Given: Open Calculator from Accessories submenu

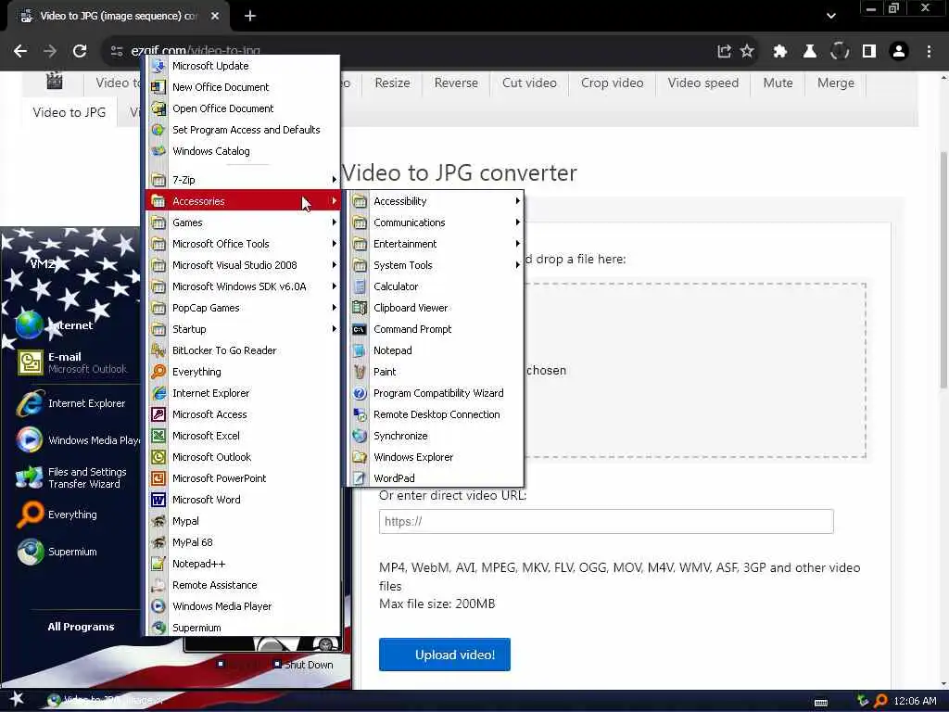Looking at the screenshot, I should pyautogui.click(x=436, y=286).
